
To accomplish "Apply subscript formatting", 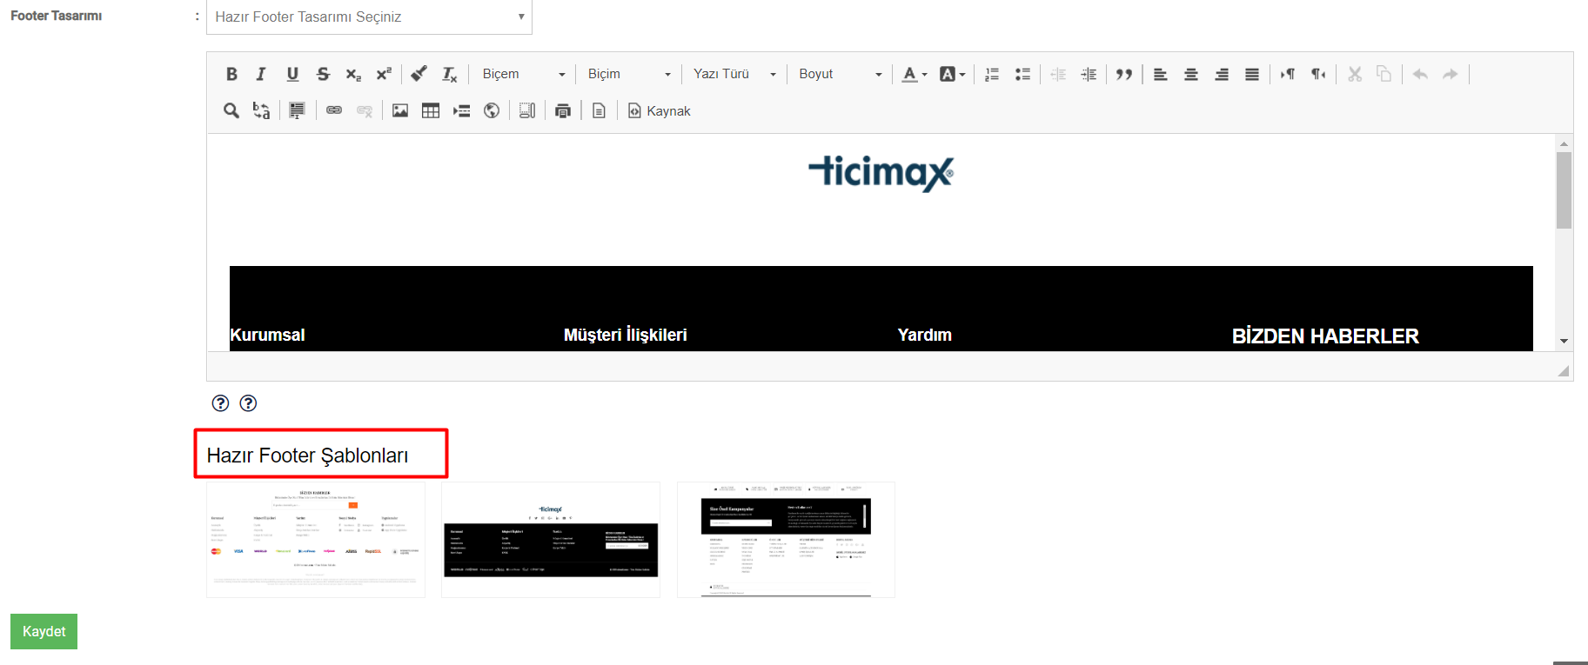I will click(353, 74).
